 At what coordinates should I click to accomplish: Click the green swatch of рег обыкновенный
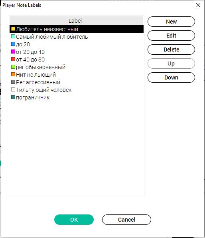(13, 67)
